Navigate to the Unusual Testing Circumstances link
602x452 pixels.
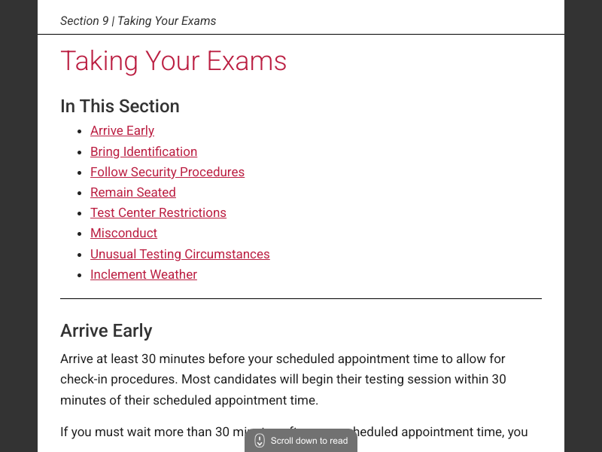coord(180,254)
